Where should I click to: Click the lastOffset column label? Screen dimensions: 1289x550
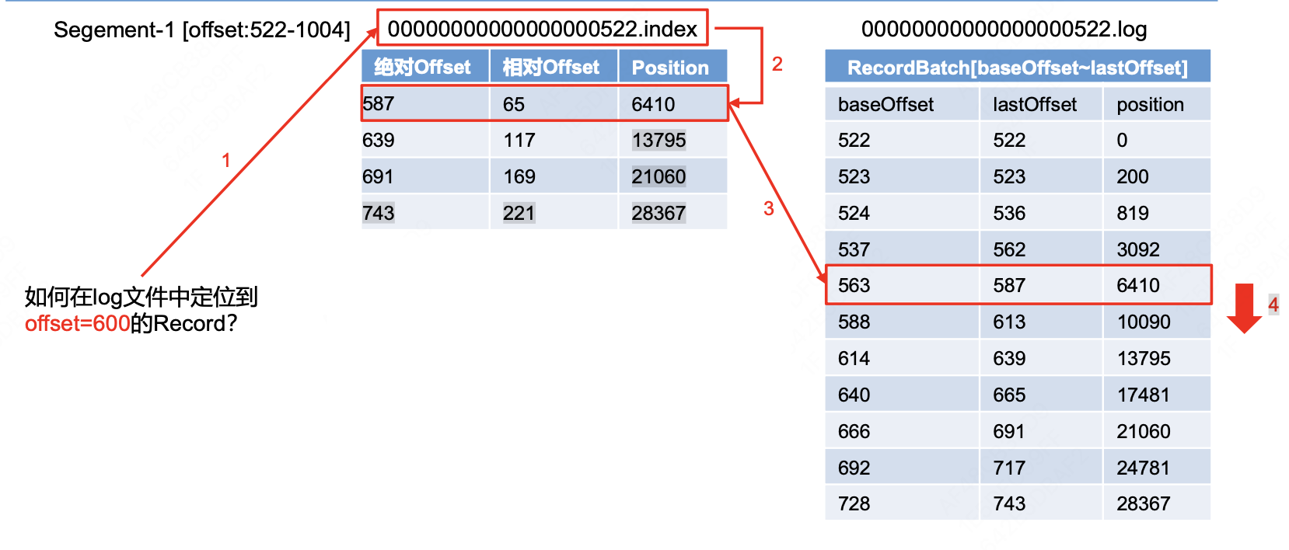pyautogui.click(x=1035, y=105)
